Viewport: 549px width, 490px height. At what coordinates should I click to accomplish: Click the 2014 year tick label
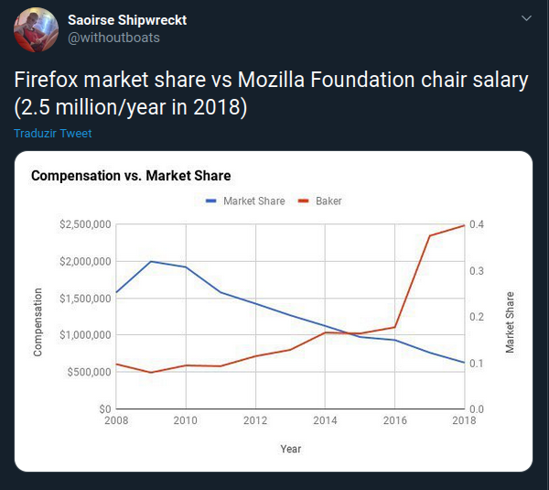(x=325, y=420)
